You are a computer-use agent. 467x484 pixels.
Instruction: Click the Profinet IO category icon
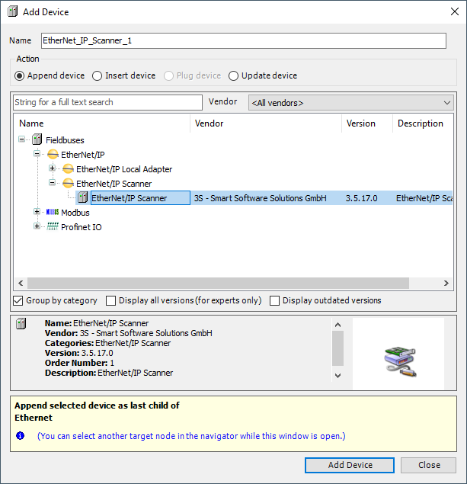[53, 227]
